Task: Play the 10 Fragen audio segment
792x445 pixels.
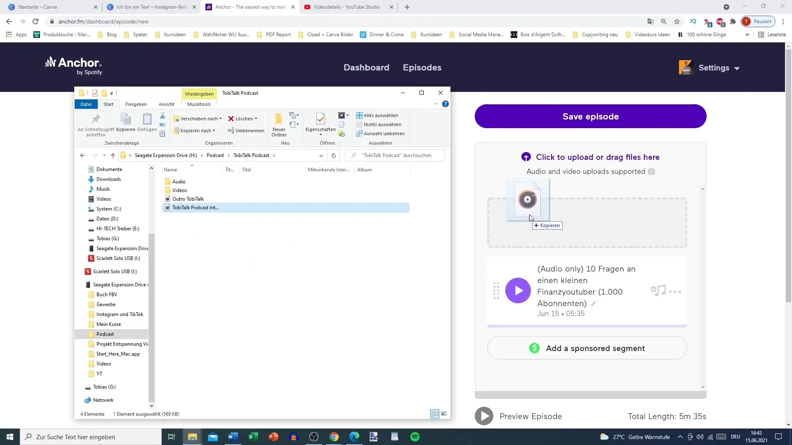Action: click(x=518, y=290)
